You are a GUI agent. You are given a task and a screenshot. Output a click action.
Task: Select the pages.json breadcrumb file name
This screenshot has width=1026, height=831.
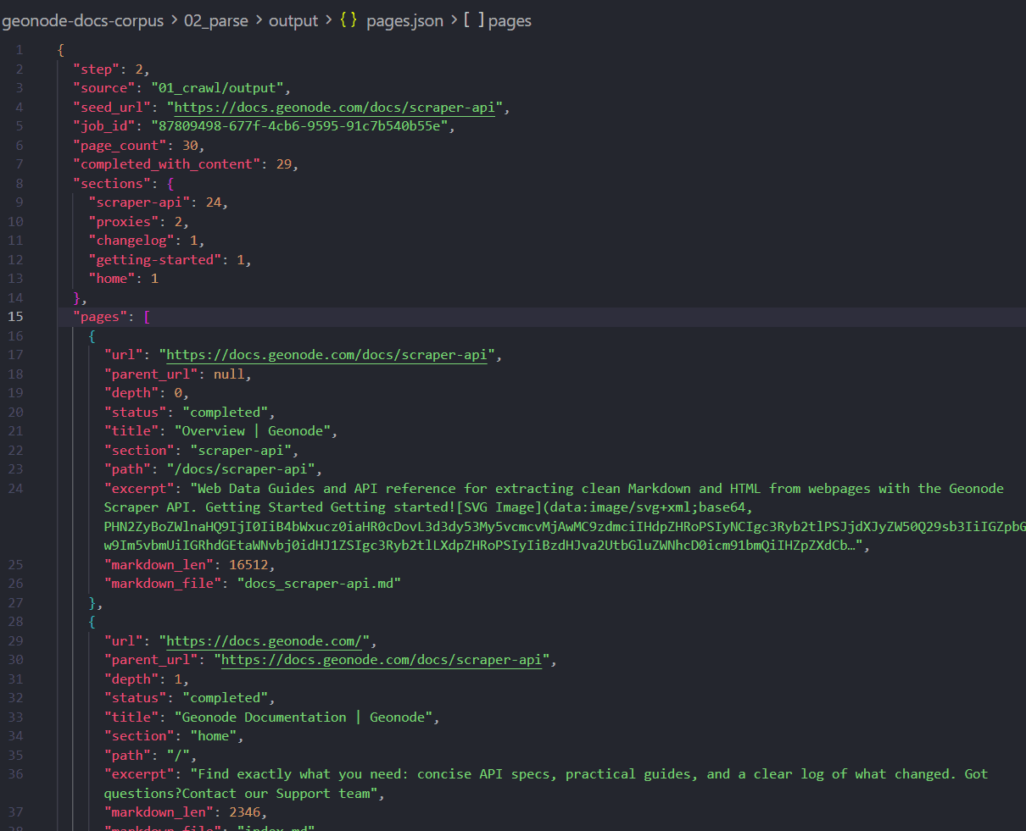(x=404, y=21)
